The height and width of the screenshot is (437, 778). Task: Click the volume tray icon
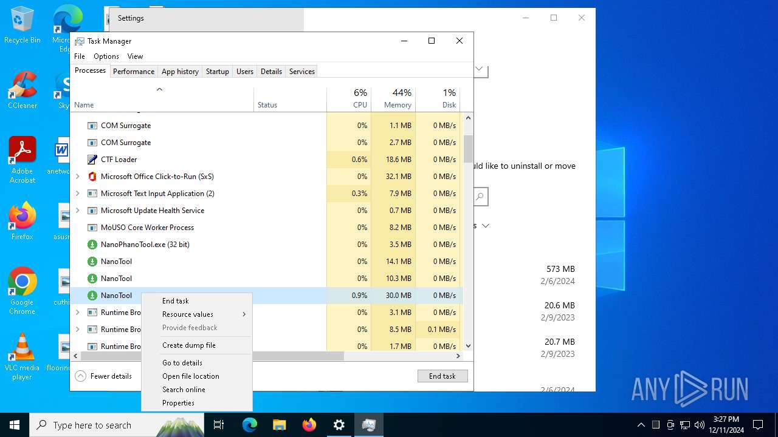pyautogui.click(x=700, y=425)
